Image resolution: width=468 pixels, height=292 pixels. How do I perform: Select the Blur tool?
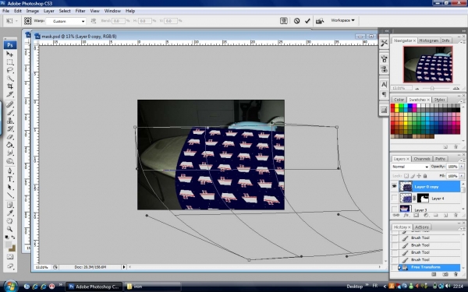click(x=9, y=153)
